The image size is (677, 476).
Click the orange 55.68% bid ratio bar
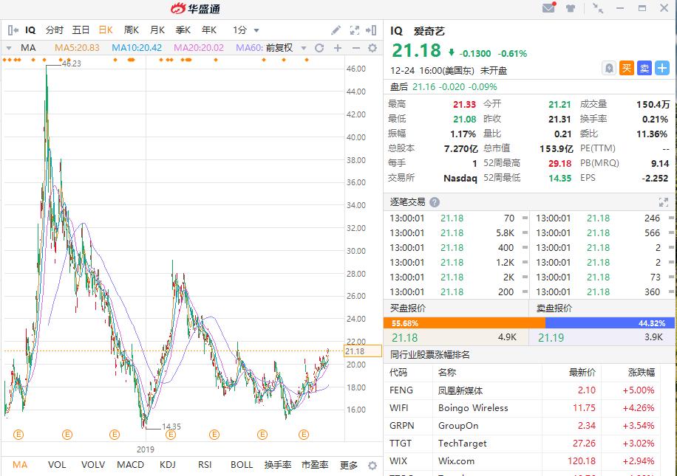[464, 323]
